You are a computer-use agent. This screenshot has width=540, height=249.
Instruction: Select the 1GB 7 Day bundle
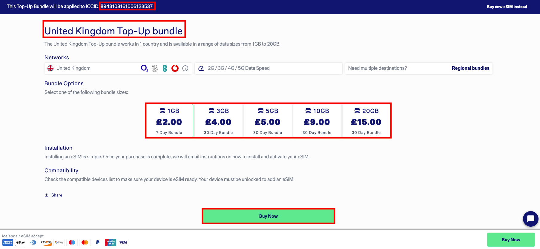[169, 121]
